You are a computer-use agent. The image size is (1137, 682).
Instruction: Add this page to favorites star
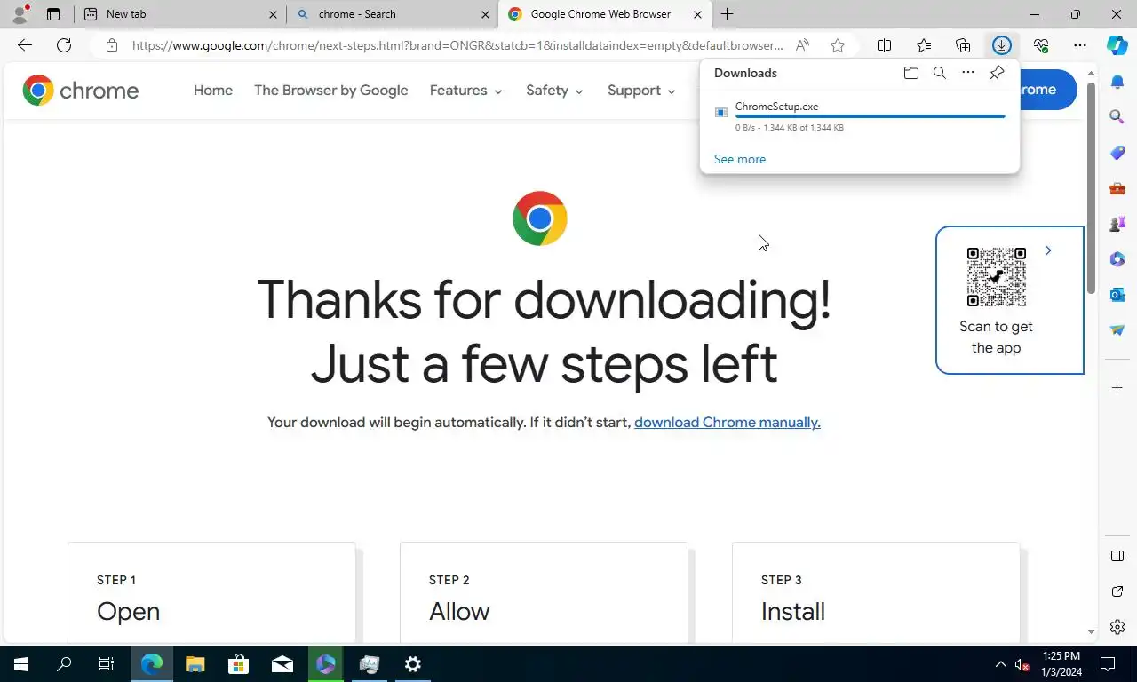pyautogui.click(x=838, y=45)
